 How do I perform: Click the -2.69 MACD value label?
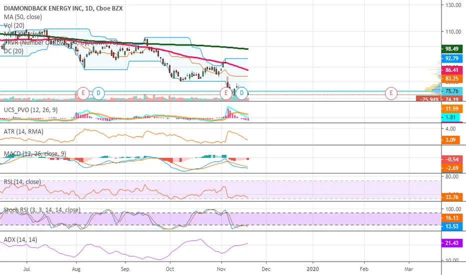(x=451, y=168)
